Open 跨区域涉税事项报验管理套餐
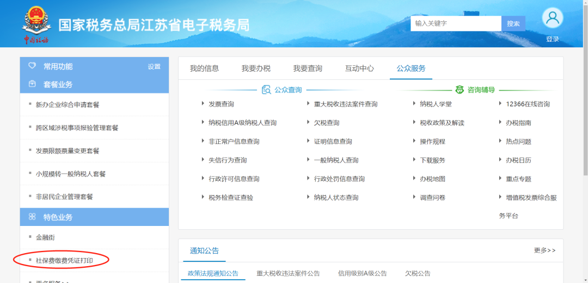This screenshot has height=283, width=588. pos(77,128)
